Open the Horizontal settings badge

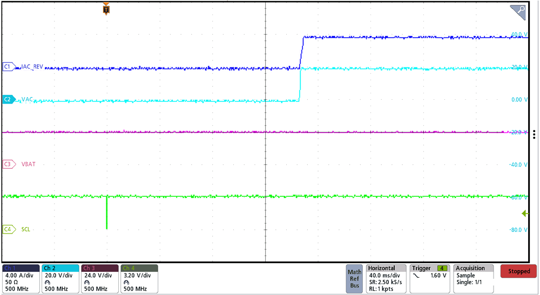tap(386, 278)
